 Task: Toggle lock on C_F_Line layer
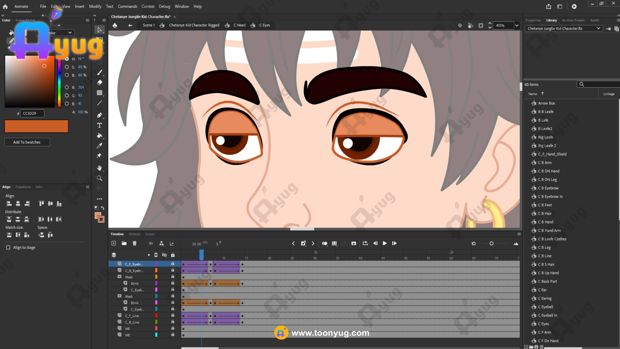173,315
